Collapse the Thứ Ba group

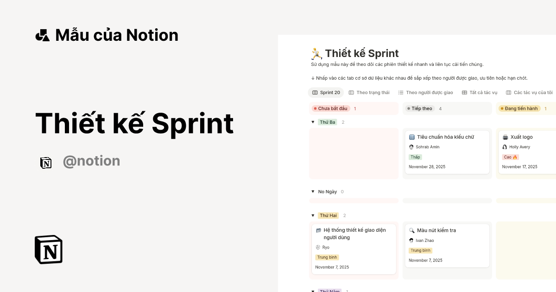point(313,122)
